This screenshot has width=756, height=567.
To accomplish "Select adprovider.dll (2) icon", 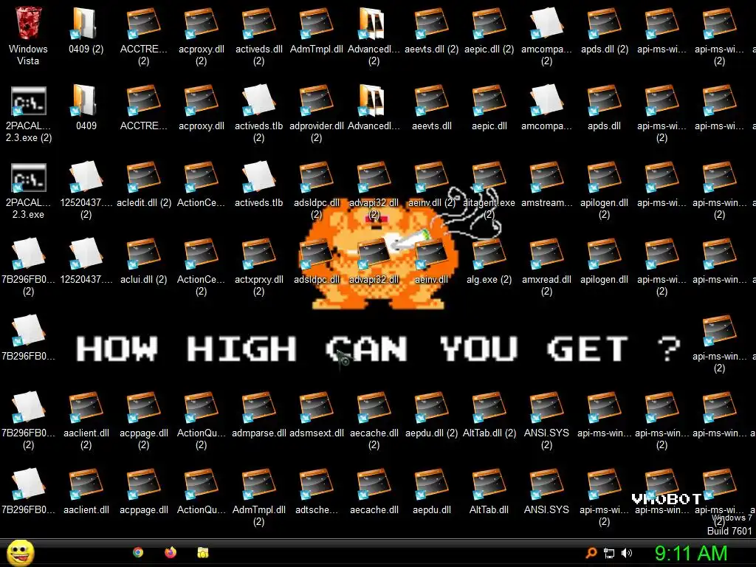I will pyautogui.click(x=316, y=100).
